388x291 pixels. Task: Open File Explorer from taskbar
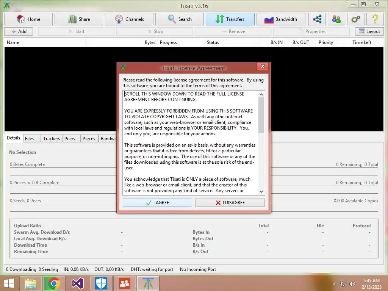click(x=31, y=283)
